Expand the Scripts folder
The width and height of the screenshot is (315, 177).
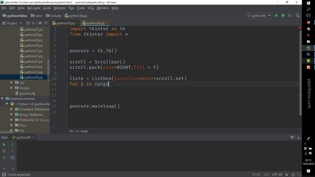click(11, 88)
